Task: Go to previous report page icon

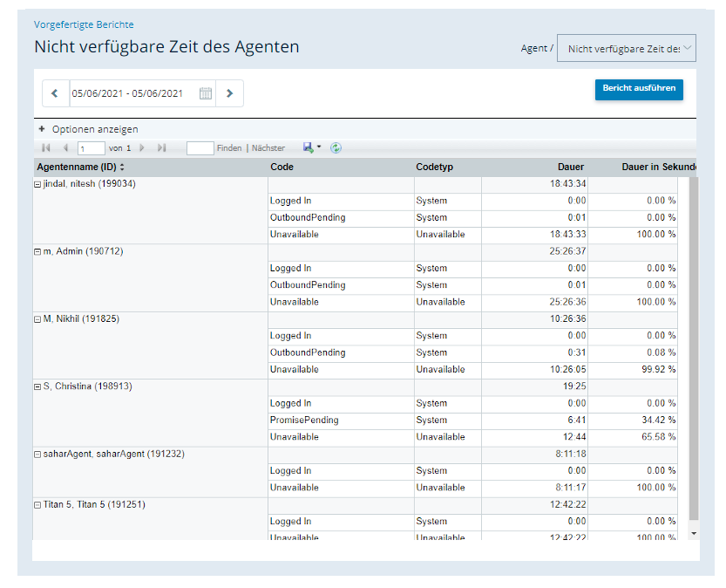Action: tap(65, 147)
